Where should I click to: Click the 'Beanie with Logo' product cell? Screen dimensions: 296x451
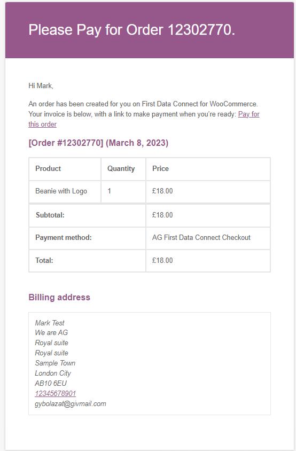[65, 191]
